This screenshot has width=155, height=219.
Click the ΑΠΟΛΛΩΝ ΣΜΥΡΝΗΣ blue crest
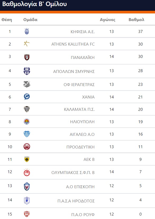pos(27,71)
